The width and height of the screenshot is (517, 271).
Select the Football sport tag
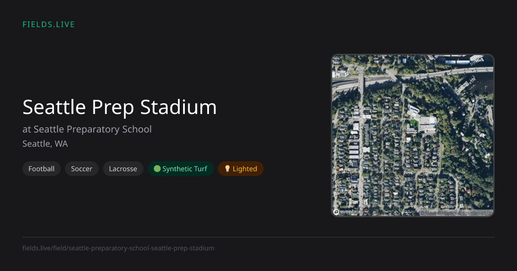click(x=41, y=169)
